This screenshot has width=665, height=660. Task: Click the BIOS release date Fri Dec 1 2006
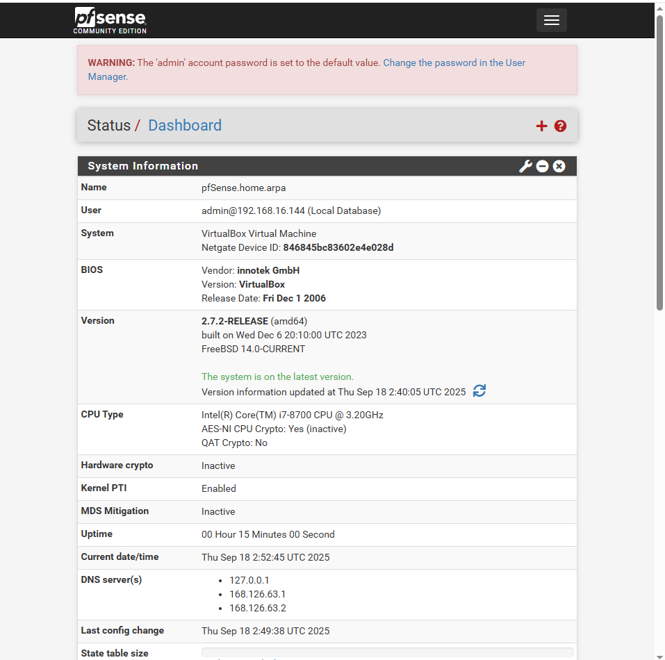[x=295, y=299]
